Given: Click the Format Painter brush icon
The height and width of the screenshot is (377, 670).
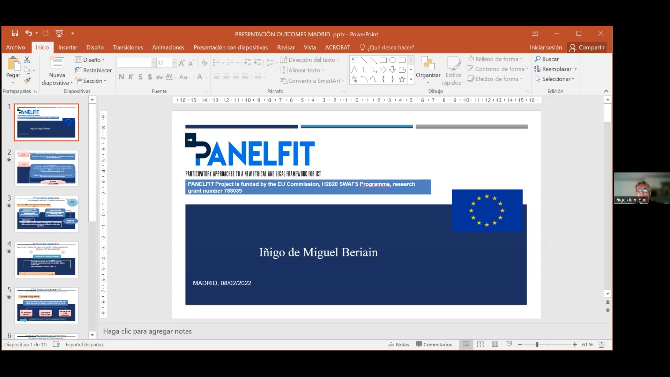Looking at the screenshot, I should coord(27,81).
